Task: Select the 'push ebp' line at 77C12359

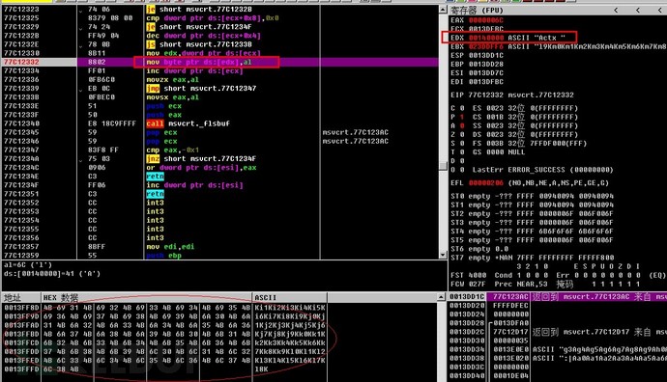Action: pos(163,256)
